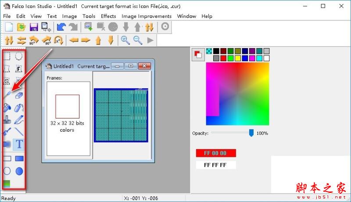Select the line drawing tool
Image resolution: width=351 pixels, height=202 pixels.
[x=19, y=132]
